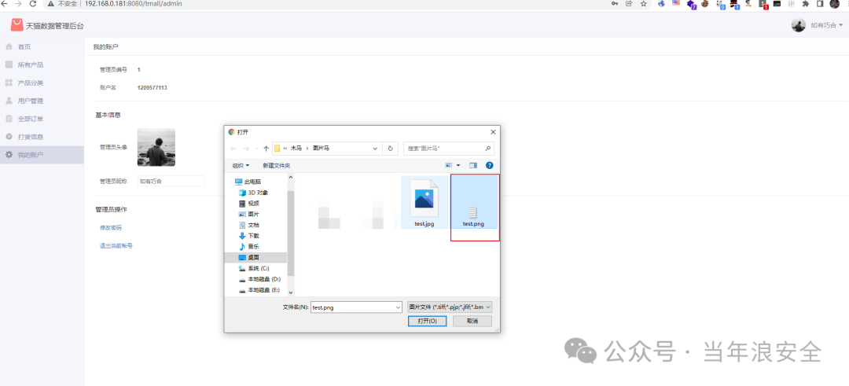Toggle preview pane in file dialog
The image size is (849, 386).
[x=473, y=165]
